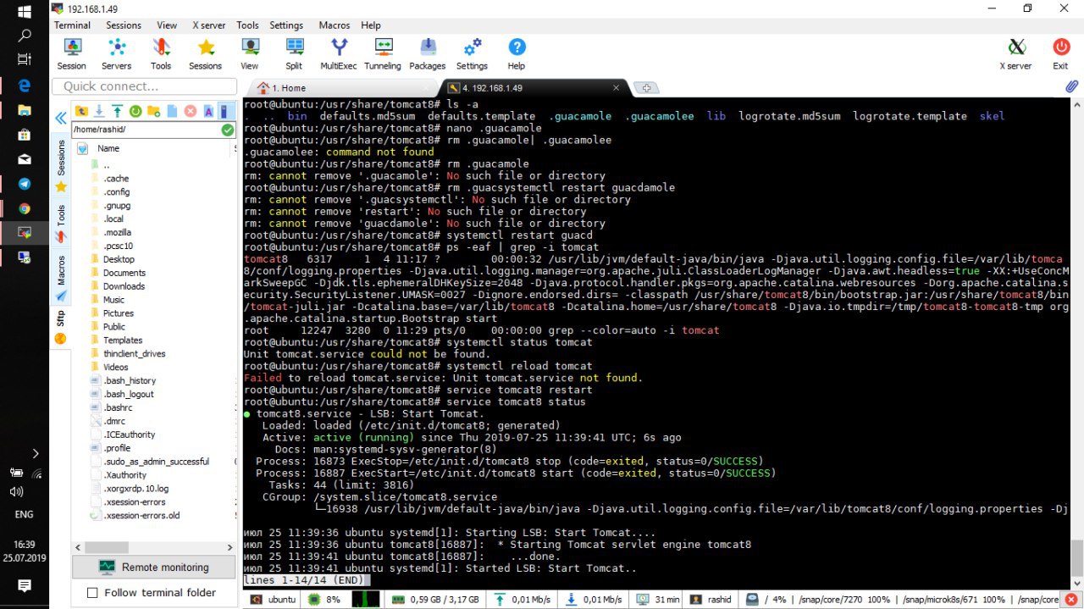1084x609 pixels.
Task: Select the 4. 192.168.1.49 tab
Action: click(x=535, y=87)
